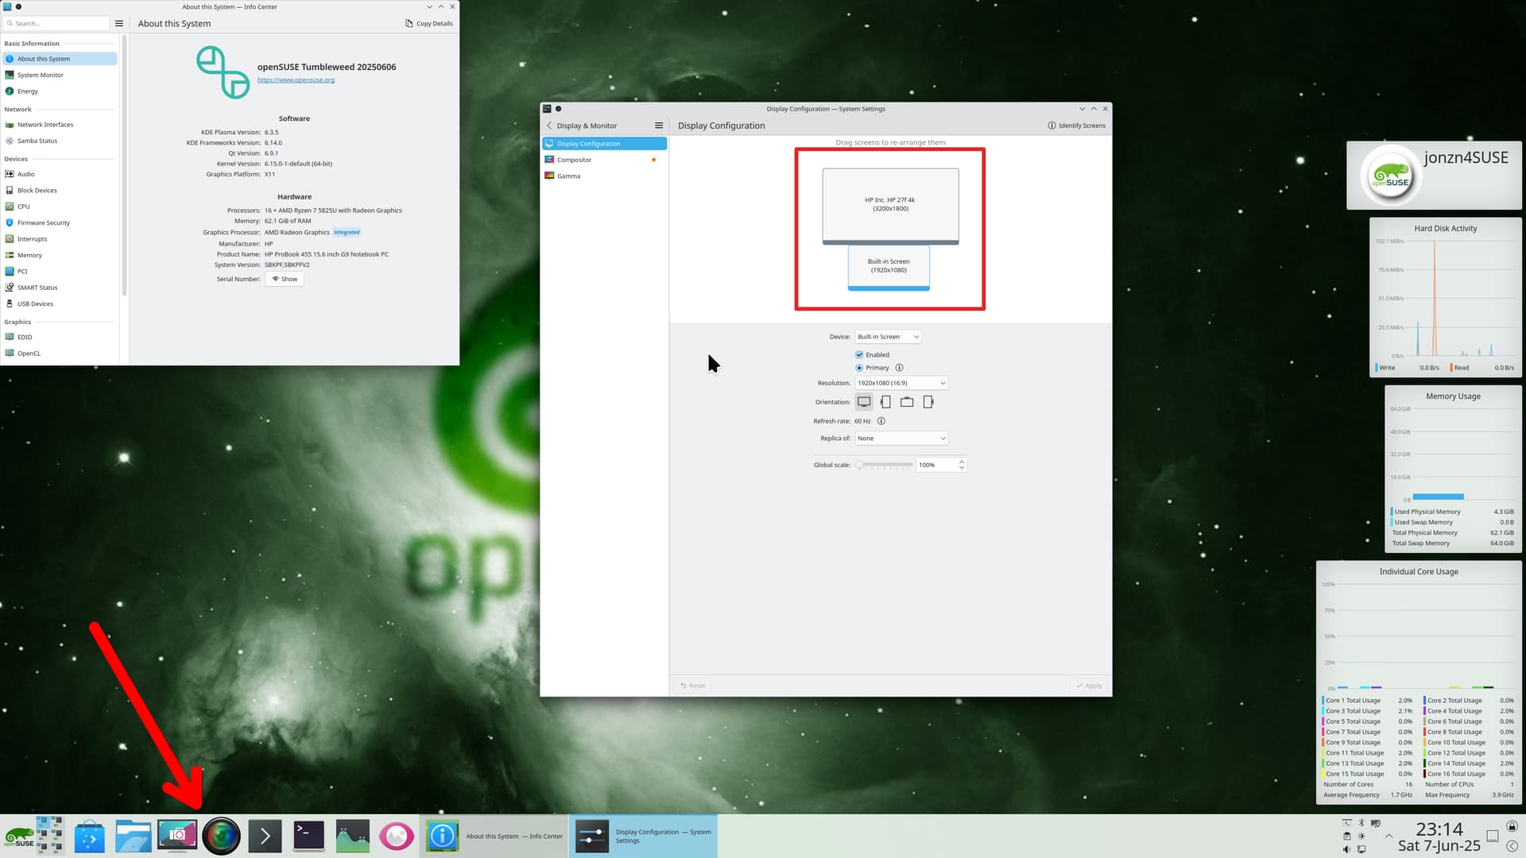Set orientation to 90° clockwise
The image size is (1526, 858).
928,402
